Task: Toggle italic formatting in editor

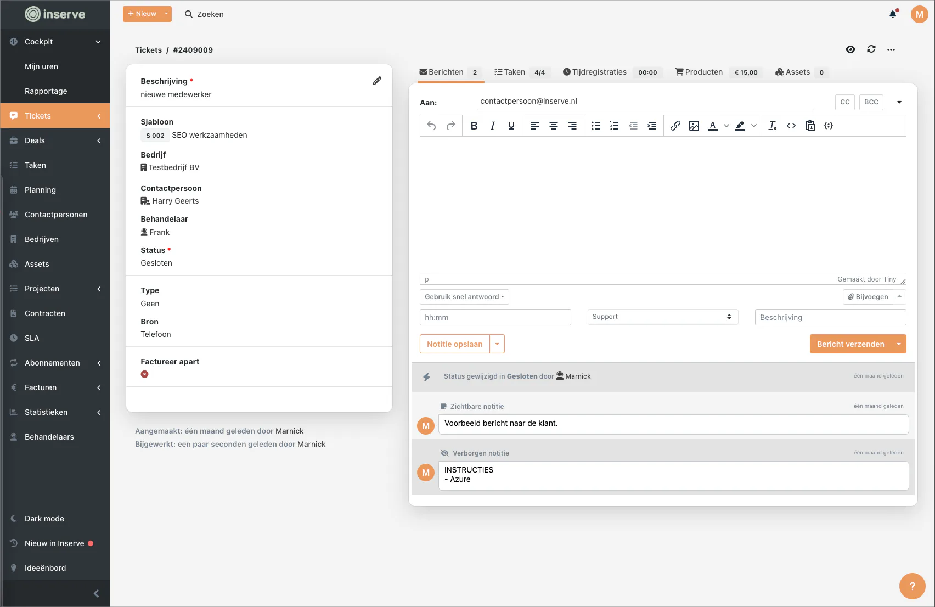Action: tap(493, 126)
